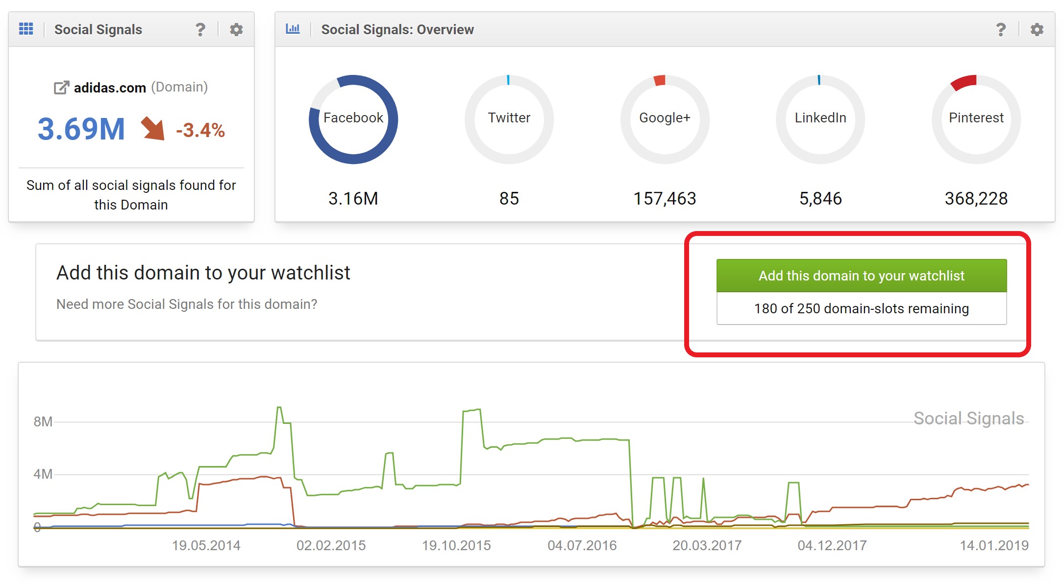Screen dimensions: 1064x582
Task: Click the -3.4% change value
Action: [x=200, y=130]
